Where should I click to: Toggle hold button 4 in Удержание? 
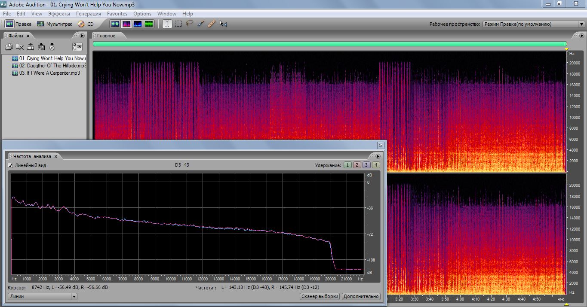(376, 165)
